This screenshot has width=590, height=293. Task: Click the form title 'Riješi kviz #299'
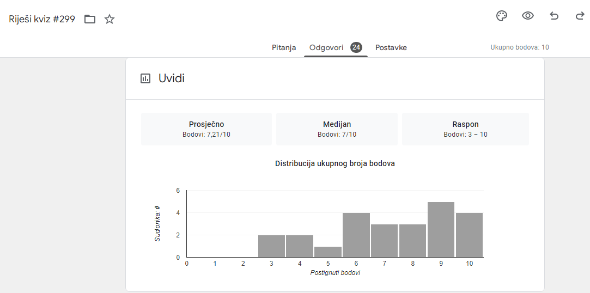pyautogui.click(x=42, y=19)
